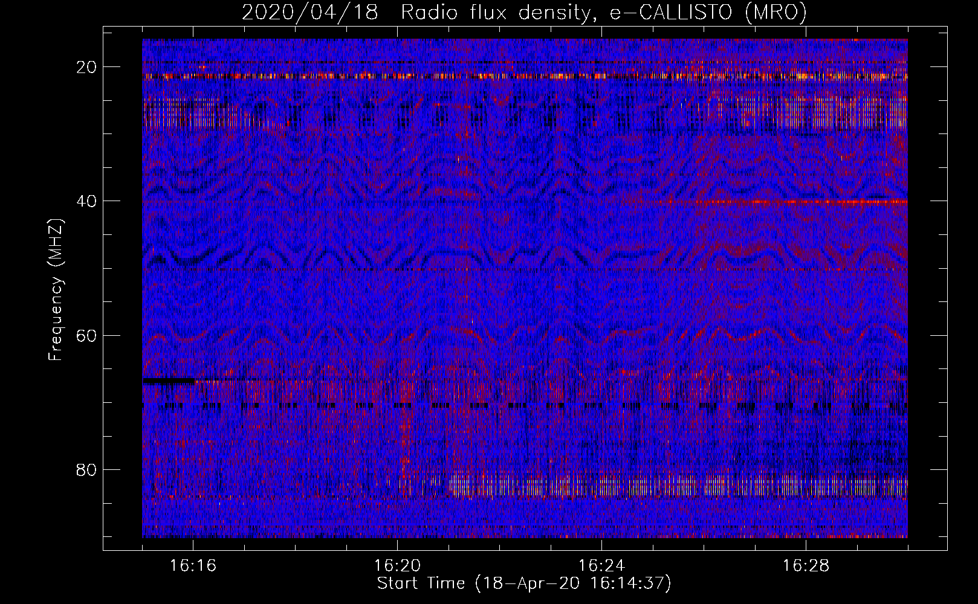The height and width of the screenshot is (604, 978).
Task: Click the 16:24 time tick label
Action: [601, 565]
